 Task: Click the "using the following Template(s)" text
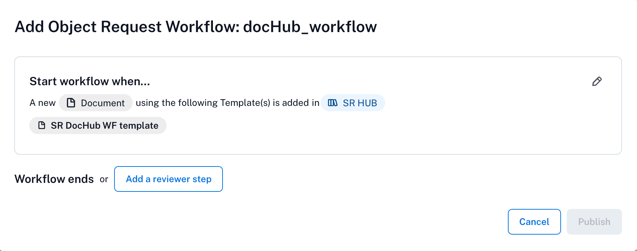(203, 103)
